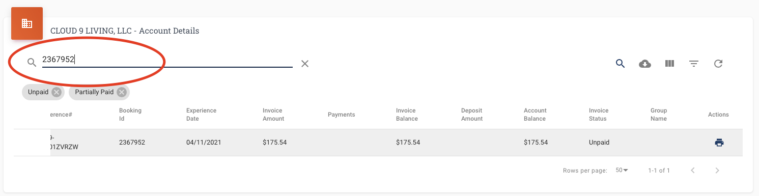Open search from the toolbar magnifier icon
This screenshot has height=196, width=759.
[x=620, y=64]
